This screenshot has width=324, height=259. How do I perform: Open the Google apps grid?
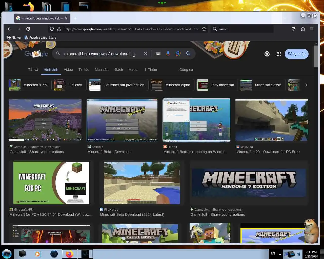click(279, 54)
